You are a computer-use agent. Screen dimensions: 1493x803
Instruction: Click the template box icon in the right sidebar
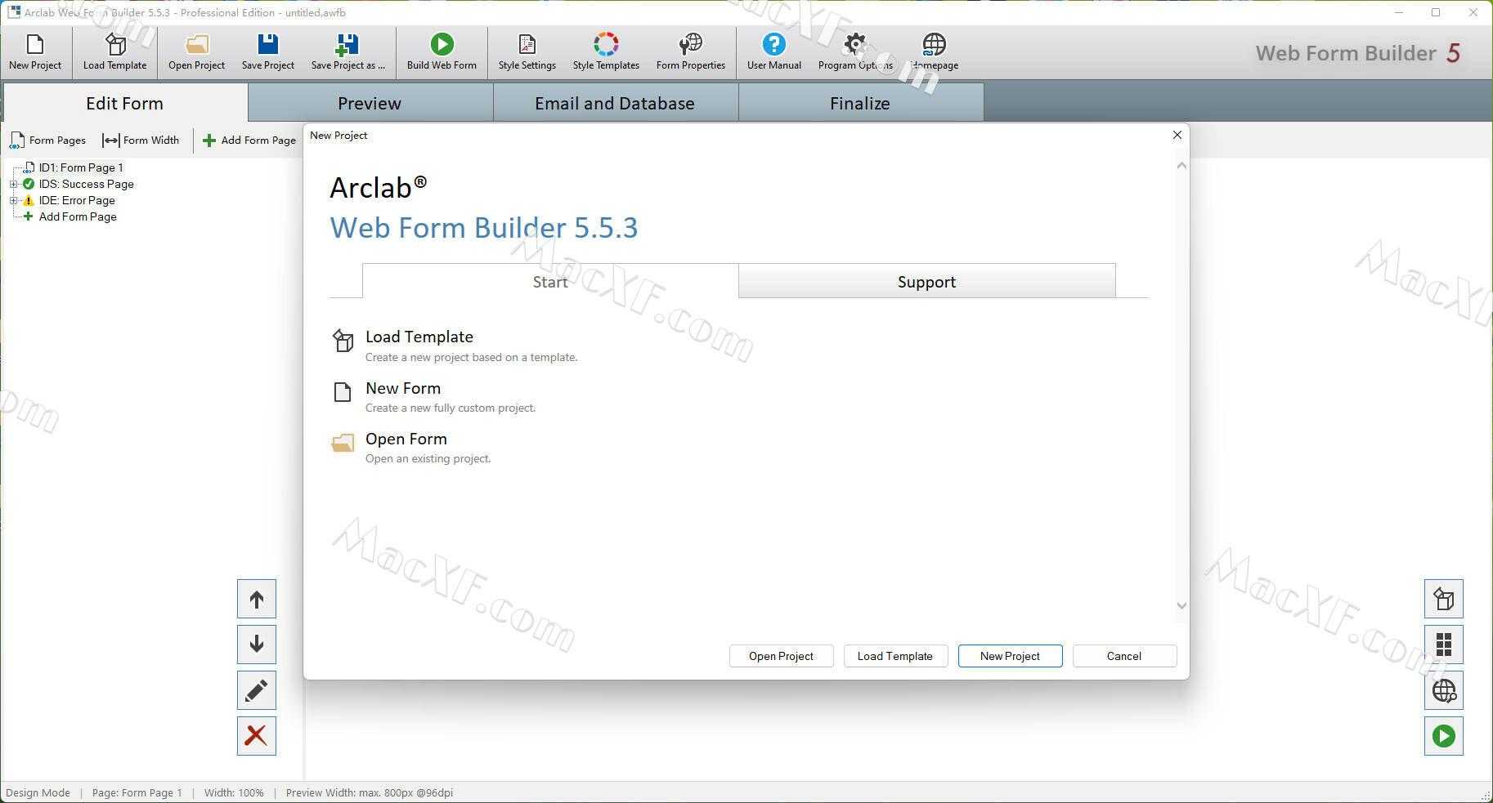point(1444,600)
